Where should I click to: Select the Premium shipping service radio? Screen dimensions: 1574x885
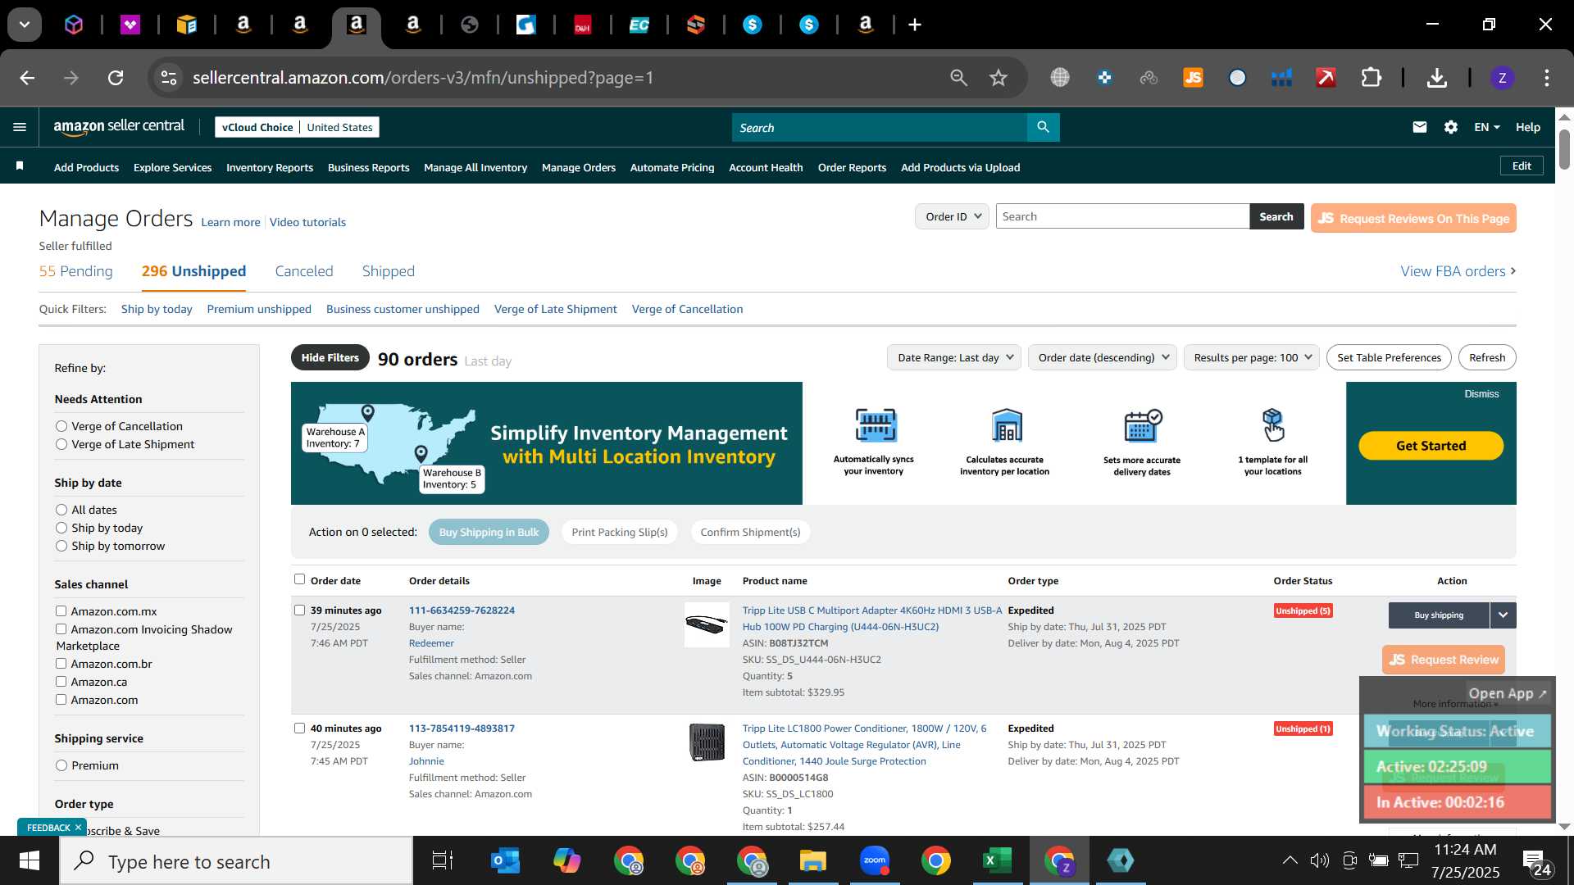pos(61,765)
